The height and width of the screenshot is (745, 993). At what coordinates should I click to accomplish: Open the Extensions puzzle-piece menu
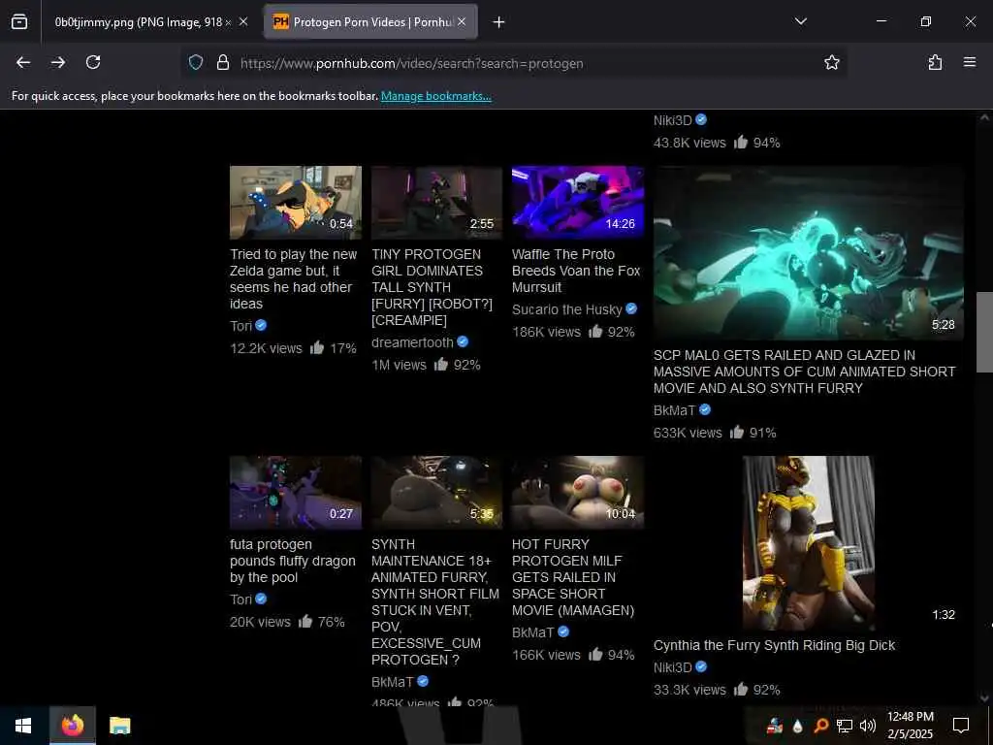pyautogui.click(x=935, y=62)
